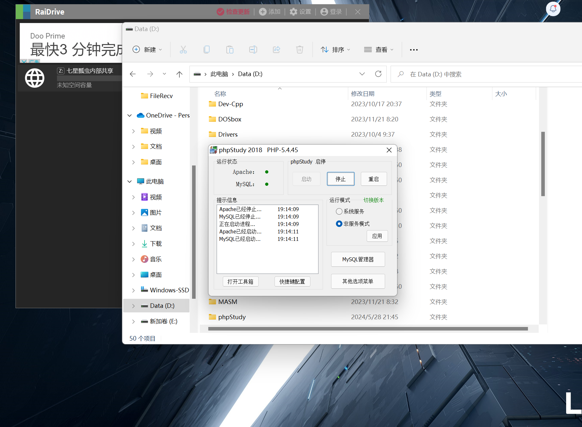Click 登录 in RaiDrive header
Screen dimensions: 582x427
pos(331,12)
